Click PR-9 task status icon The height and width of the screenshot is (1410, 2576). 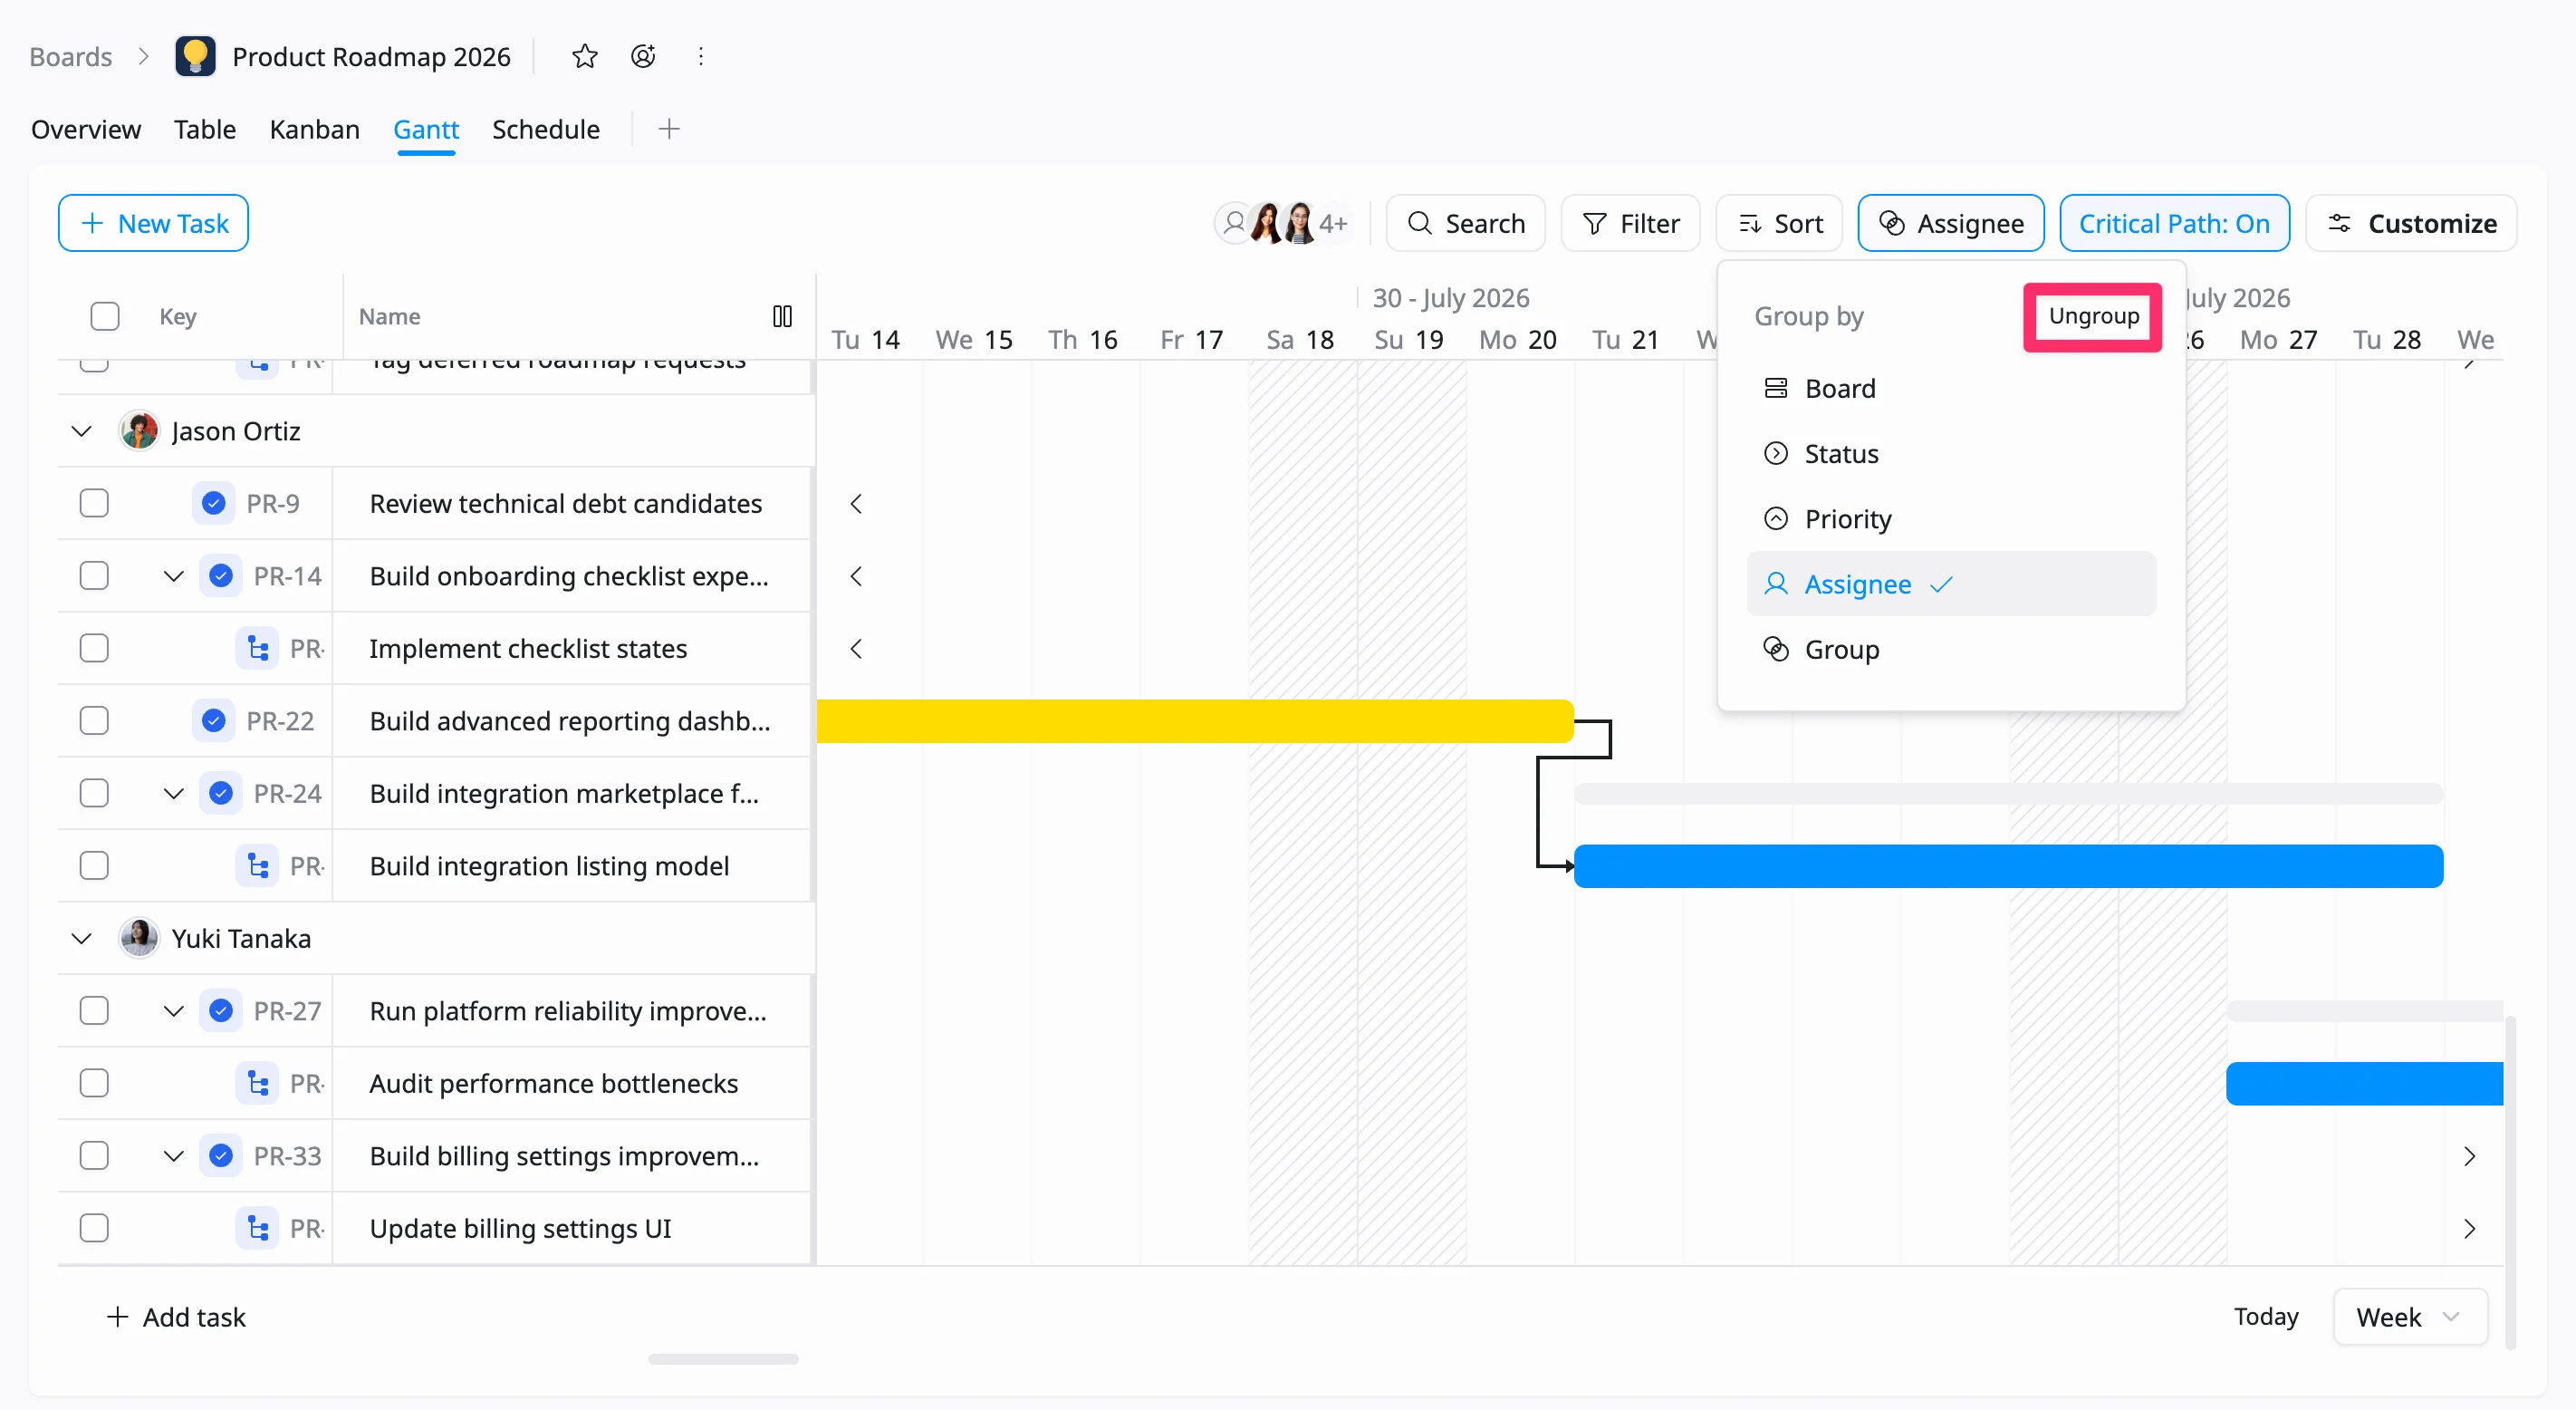click(x=213, y=503)
